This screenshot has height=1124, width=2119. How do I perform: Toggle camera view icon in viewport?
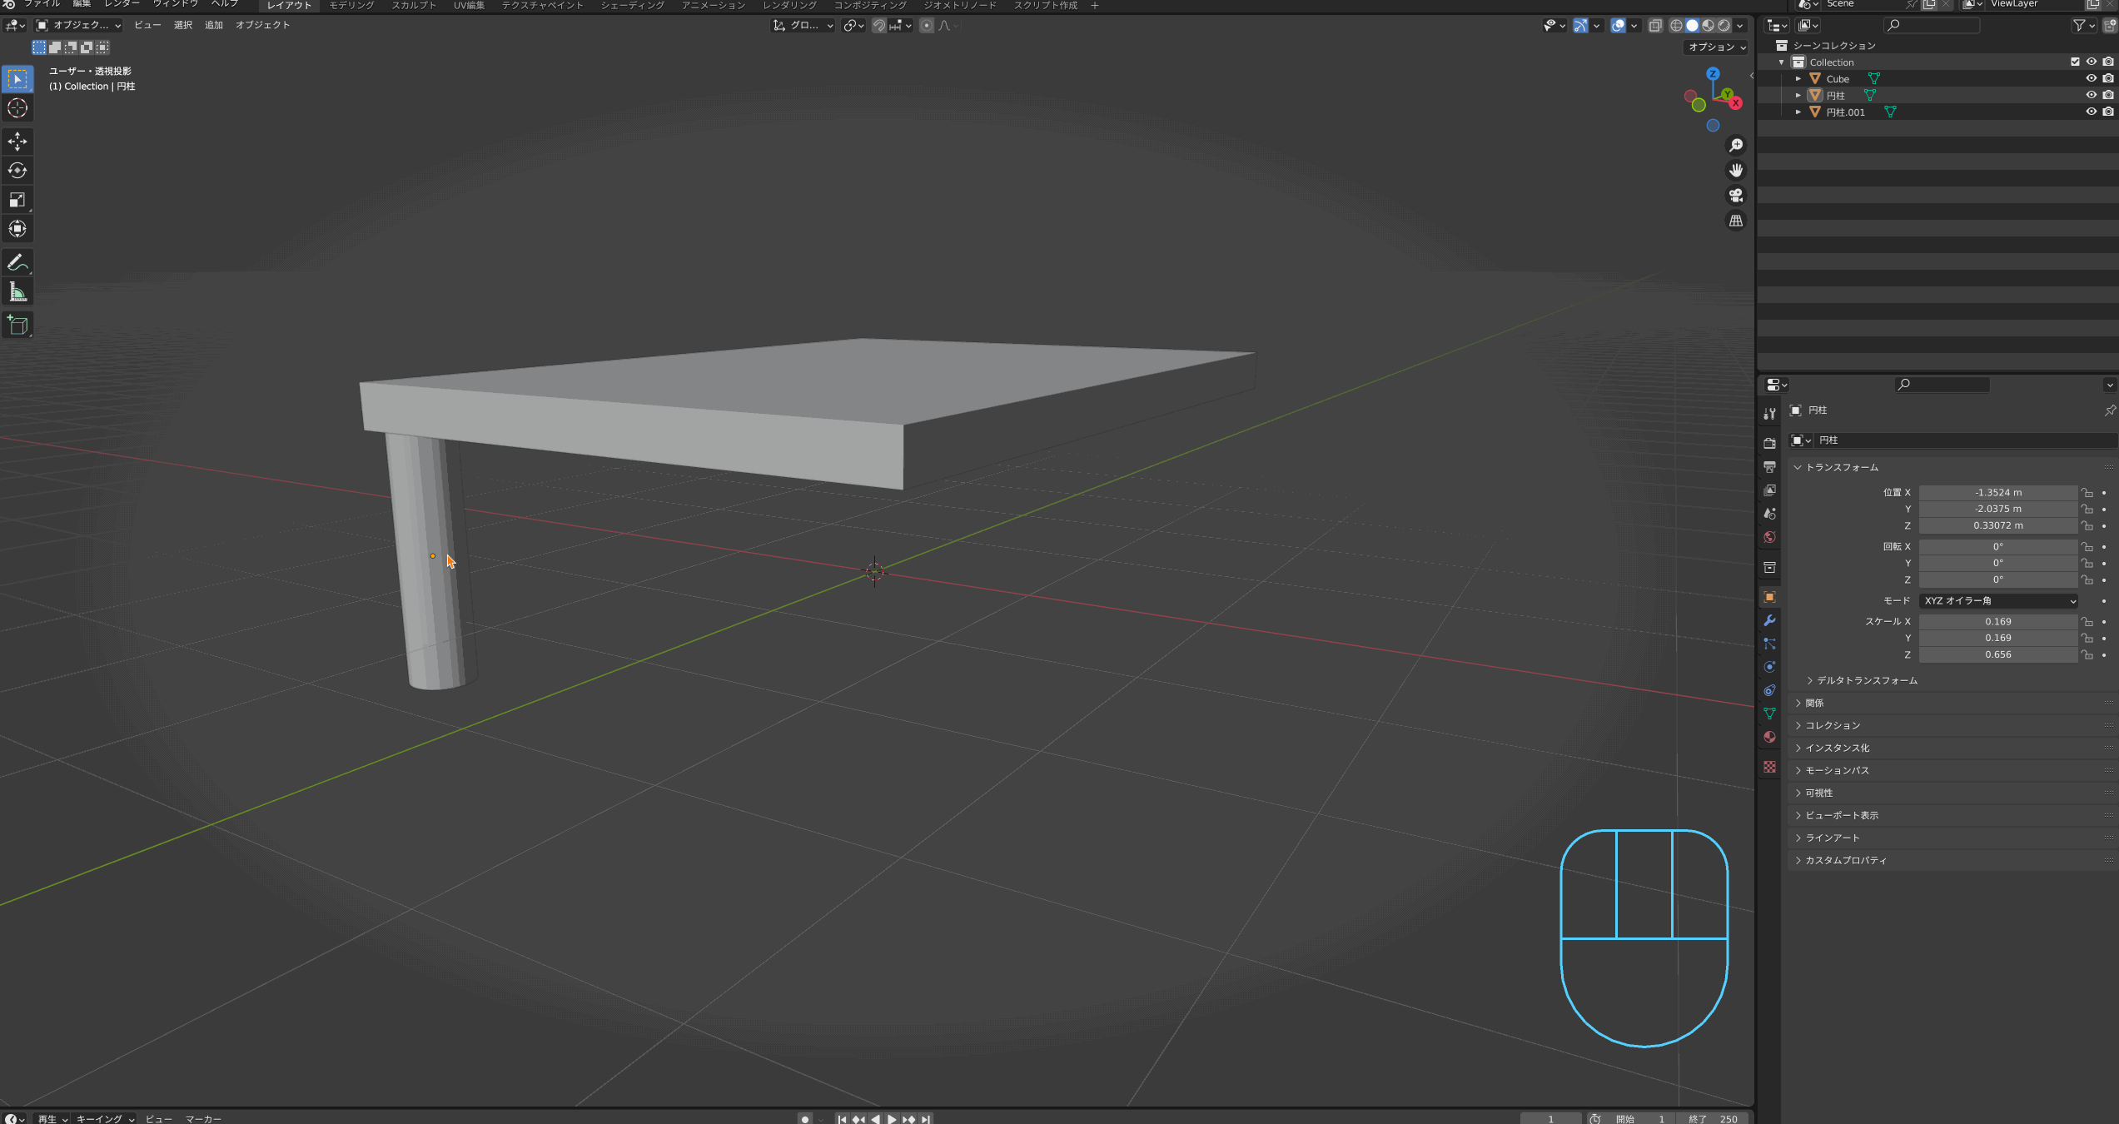(1736, 196)
